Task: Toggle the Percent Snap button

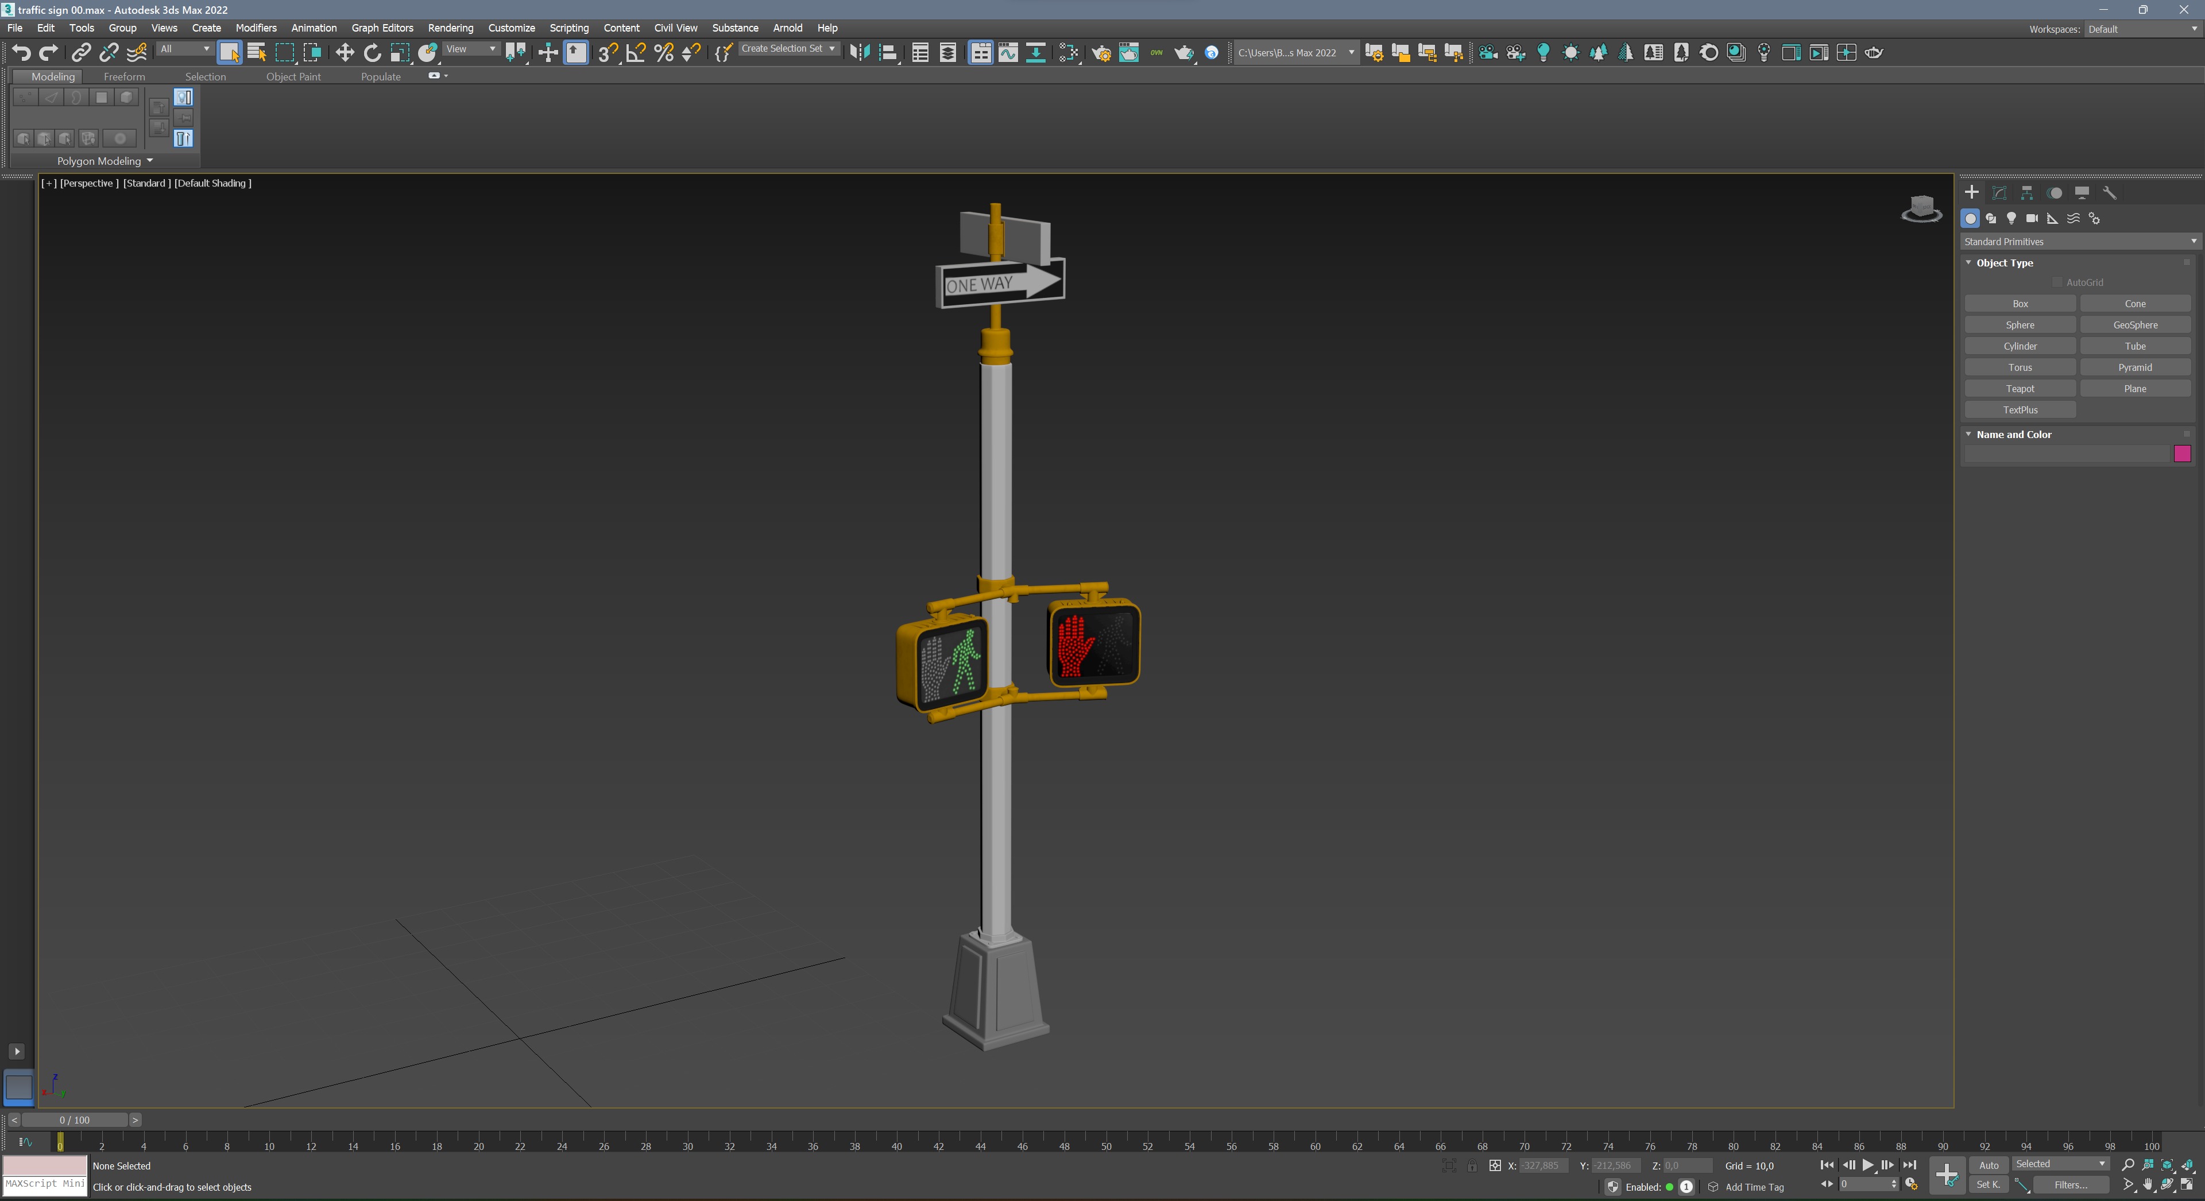Action: [x=663, y=53]
